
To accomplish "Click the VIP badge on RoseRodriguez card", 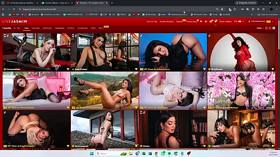I will pos(5,146).
